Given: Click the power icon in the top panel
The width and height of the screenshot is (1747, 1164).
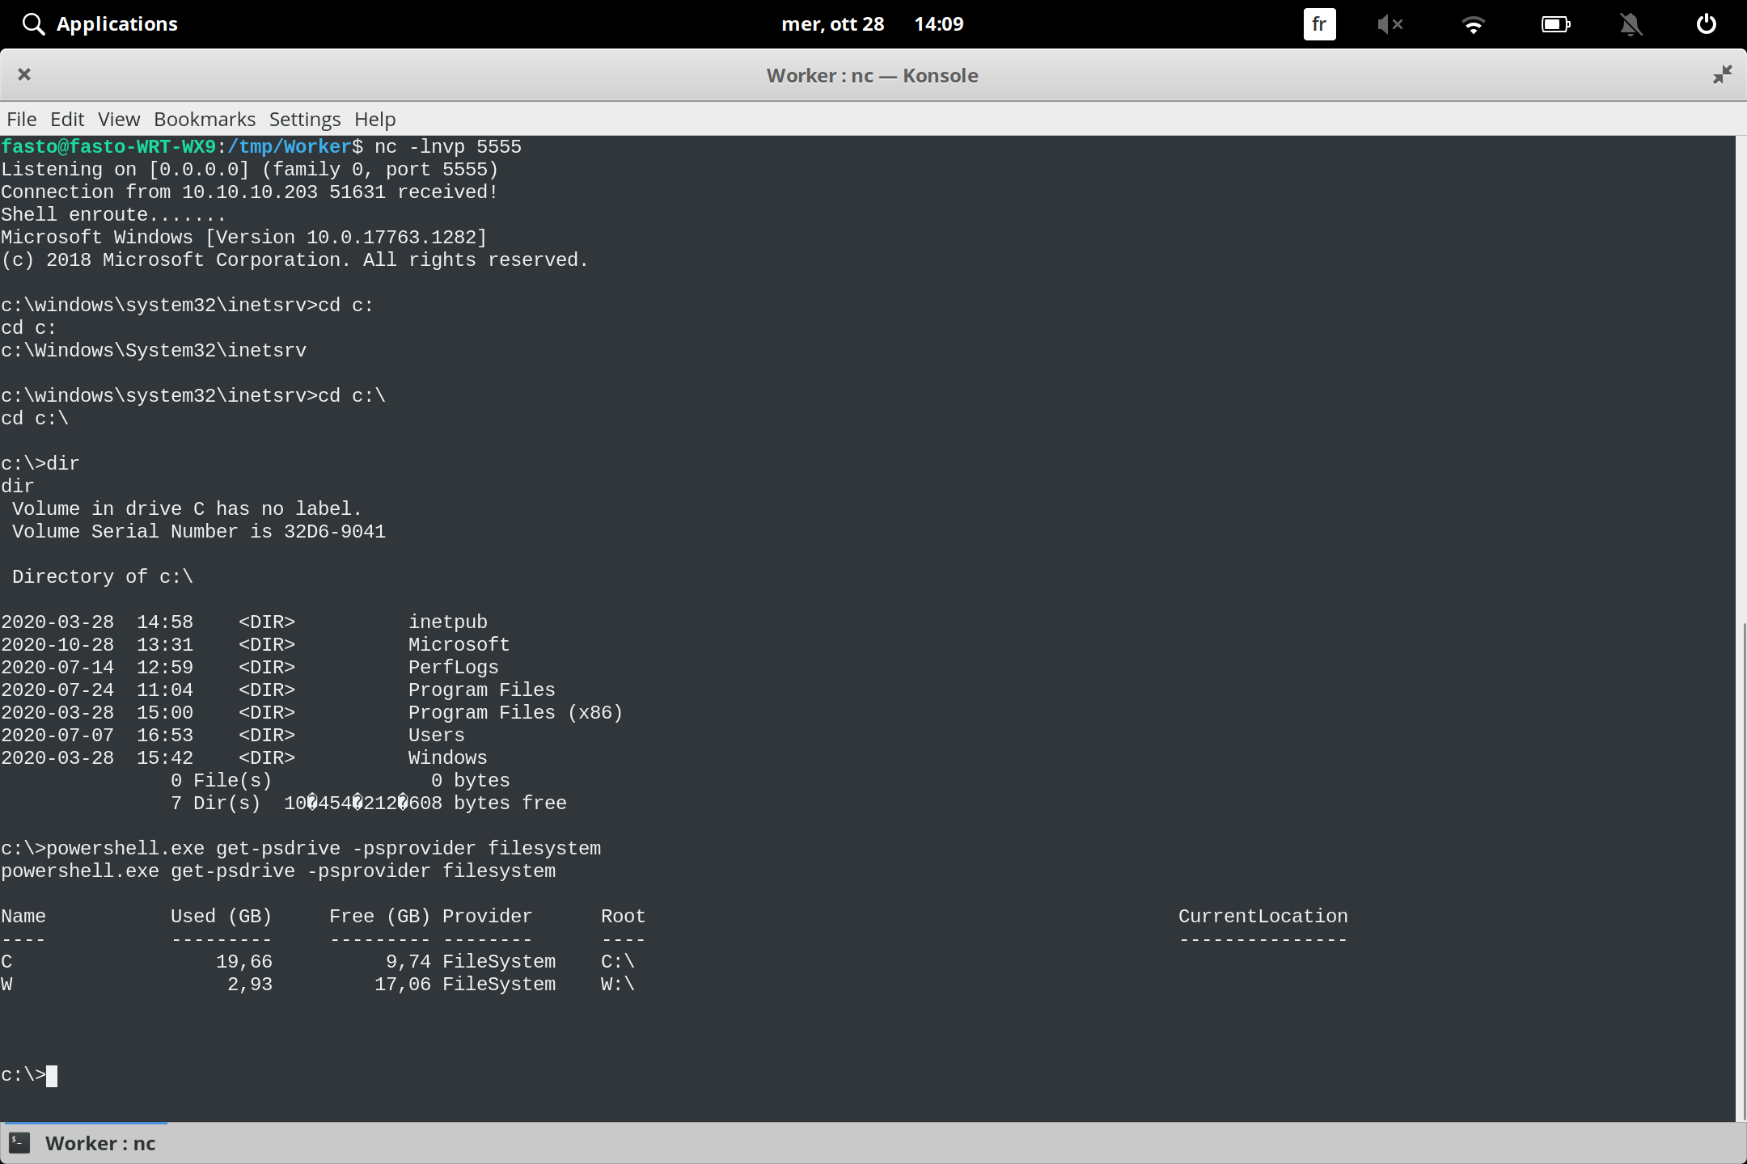Looking at the screenshot, I should pos(1706,23).
